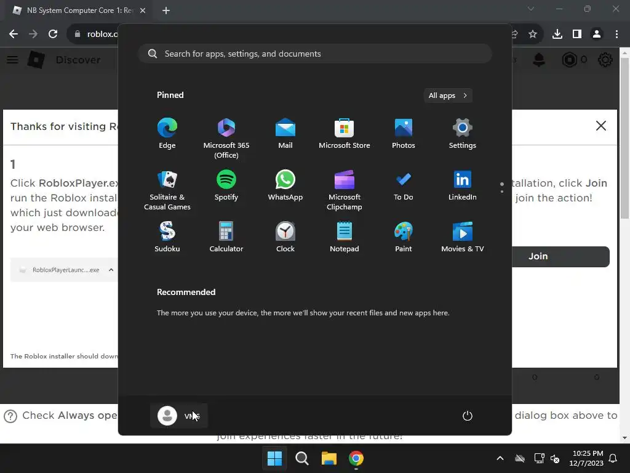
Task: Open the Mail app
Action: click(x=285, y=134)
